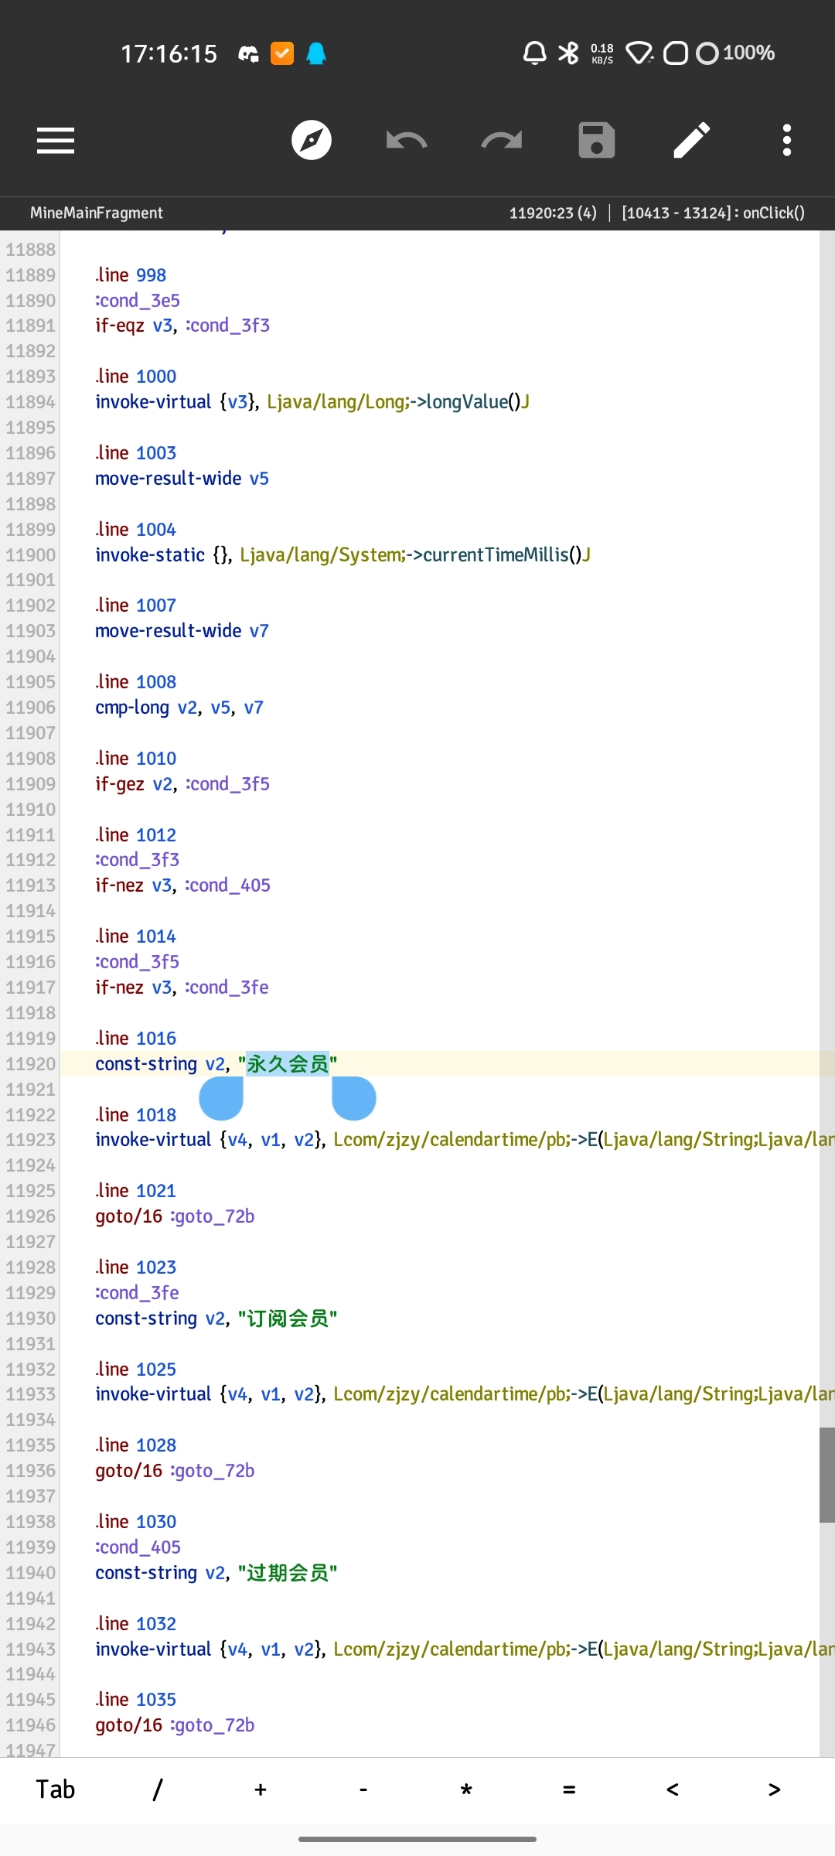Open the hamburger navigation menu
835x1856 pixels.
(56, 141)
